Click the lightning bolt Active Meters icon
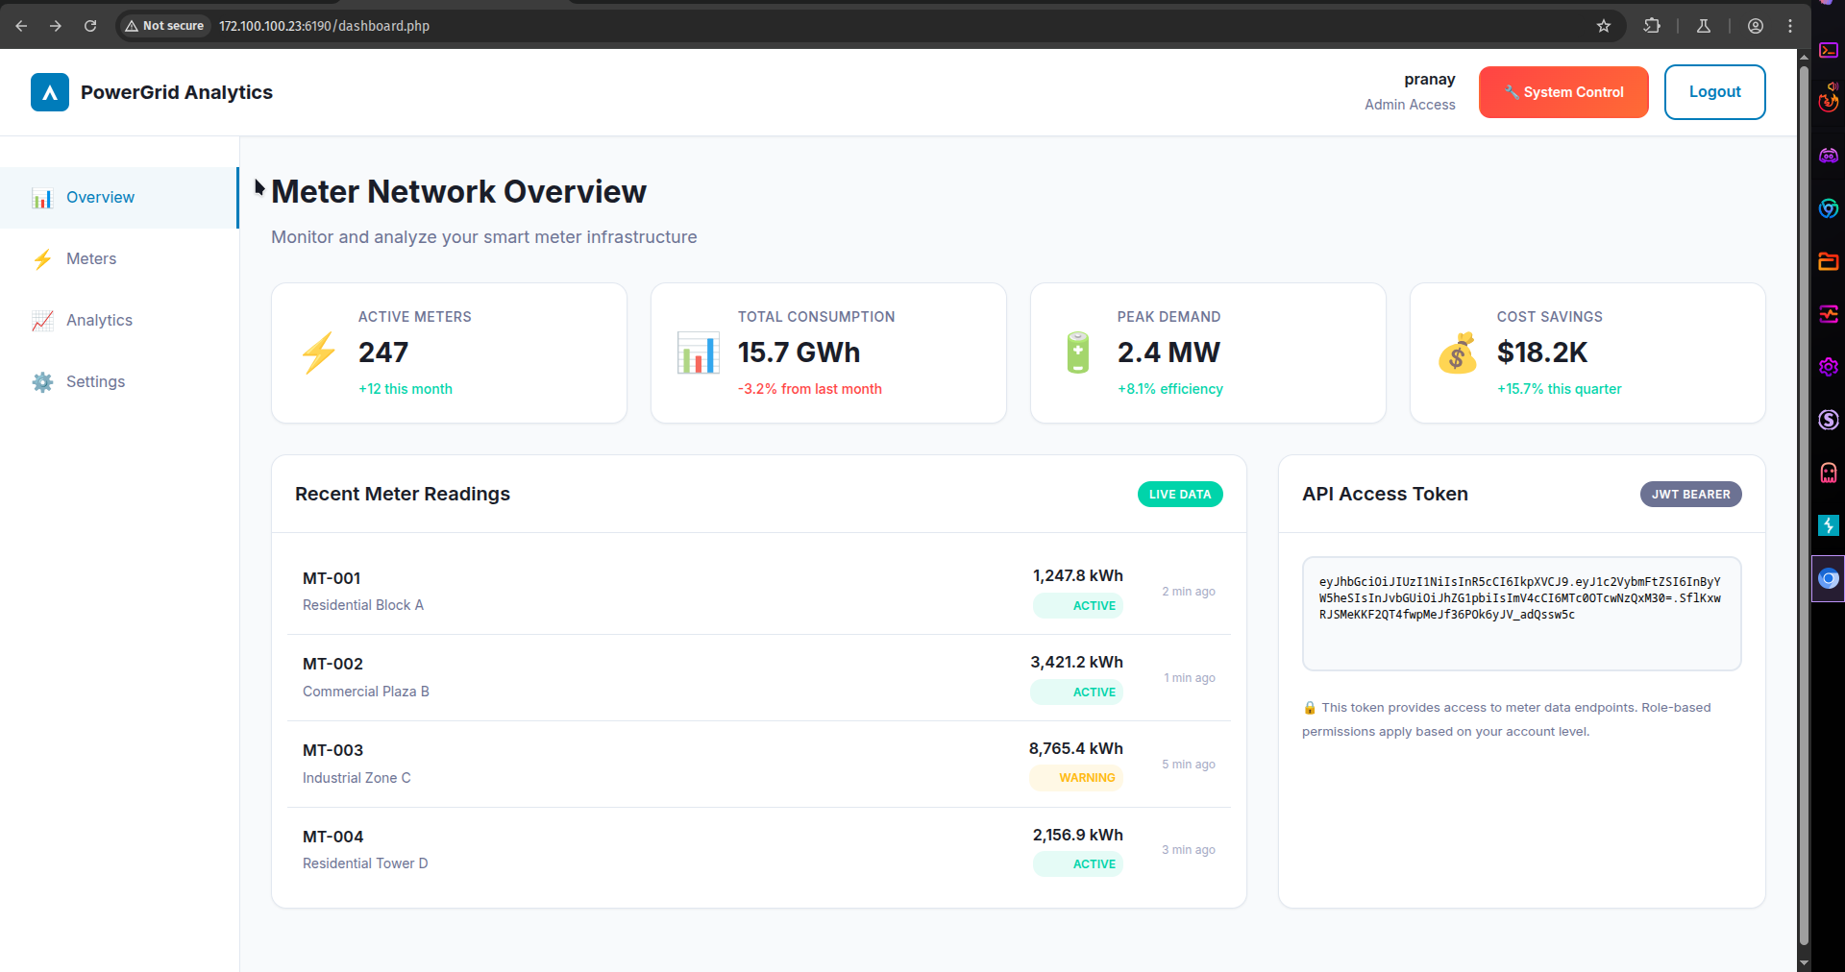 coord(319,353)
